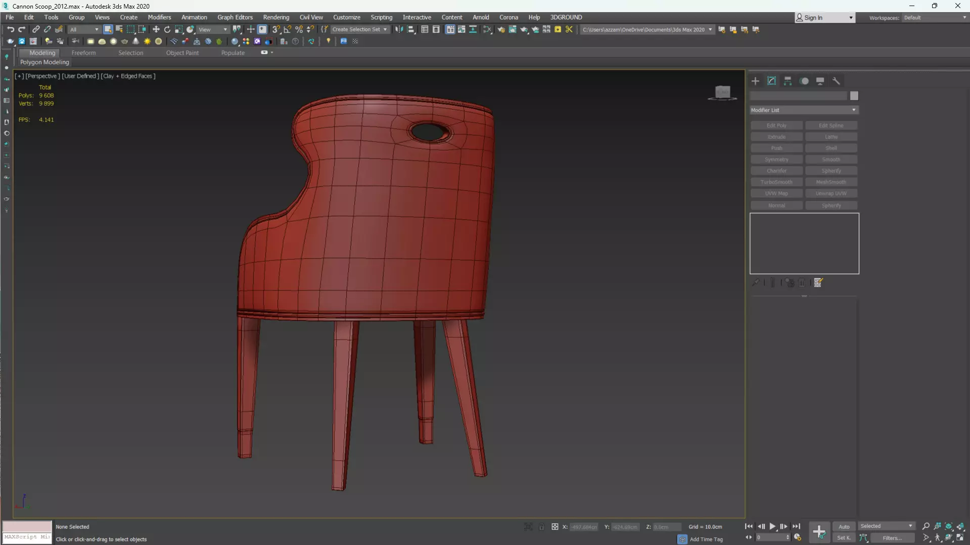Toggle Window/Crossing selection mode
Image resolution: width=970 pixels, height=545 pixels.
click(142, 30)
